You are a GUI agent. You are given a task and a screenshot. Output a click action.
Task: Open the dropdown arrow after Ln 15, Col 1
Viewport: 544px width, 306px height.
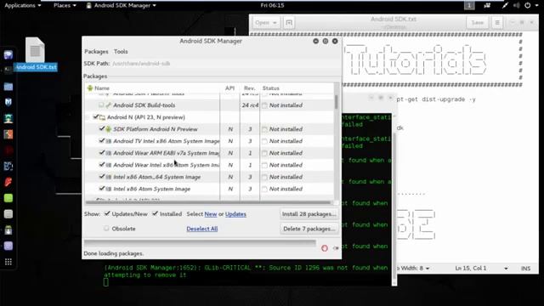(506, 269)
